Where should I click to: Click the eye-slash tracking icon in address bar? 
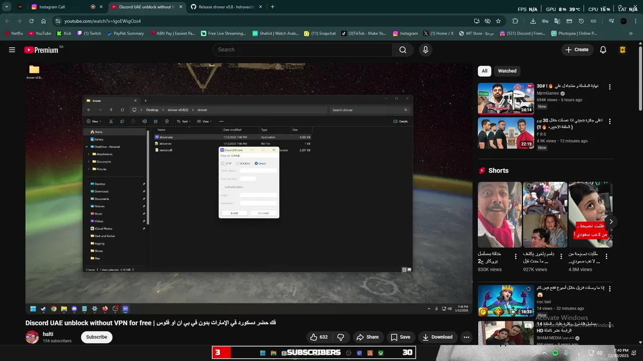tap(487, 21)
